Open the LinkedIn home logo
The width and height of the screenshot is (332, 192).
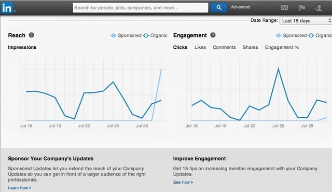pyautogui.click(x=7, y=8)
